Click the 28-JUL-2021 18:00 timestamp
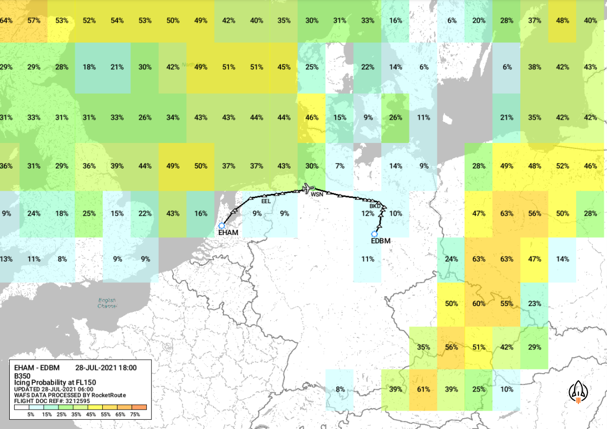This screenshot has width=607, height=429. click(106, 367)
